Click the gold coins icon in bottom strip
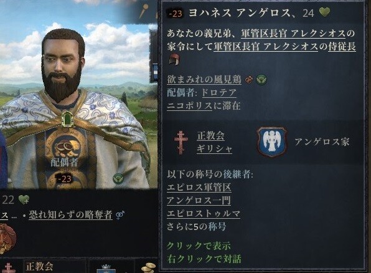Viewport: 371px width, 273px height. click(148, 268)
